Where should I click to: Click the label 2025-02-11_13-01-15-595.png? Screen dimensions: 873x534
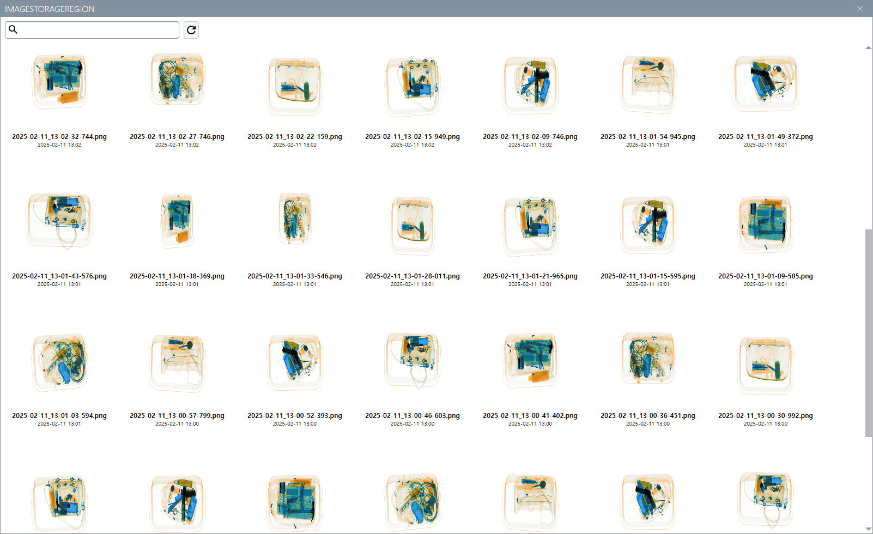(648, 276)
